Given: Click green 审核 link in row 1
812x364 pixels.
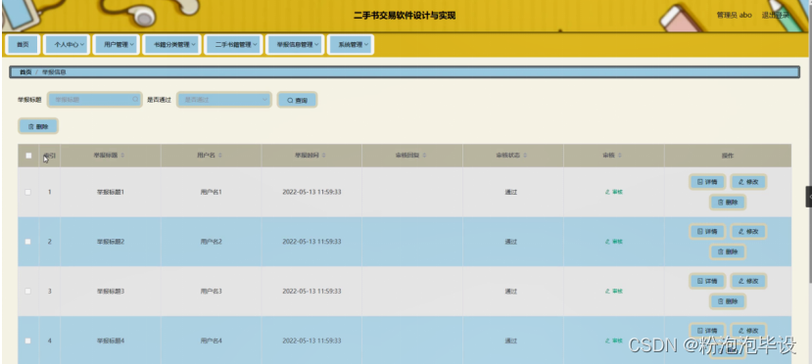Looking at the screenshot, I should click(614, 192).
